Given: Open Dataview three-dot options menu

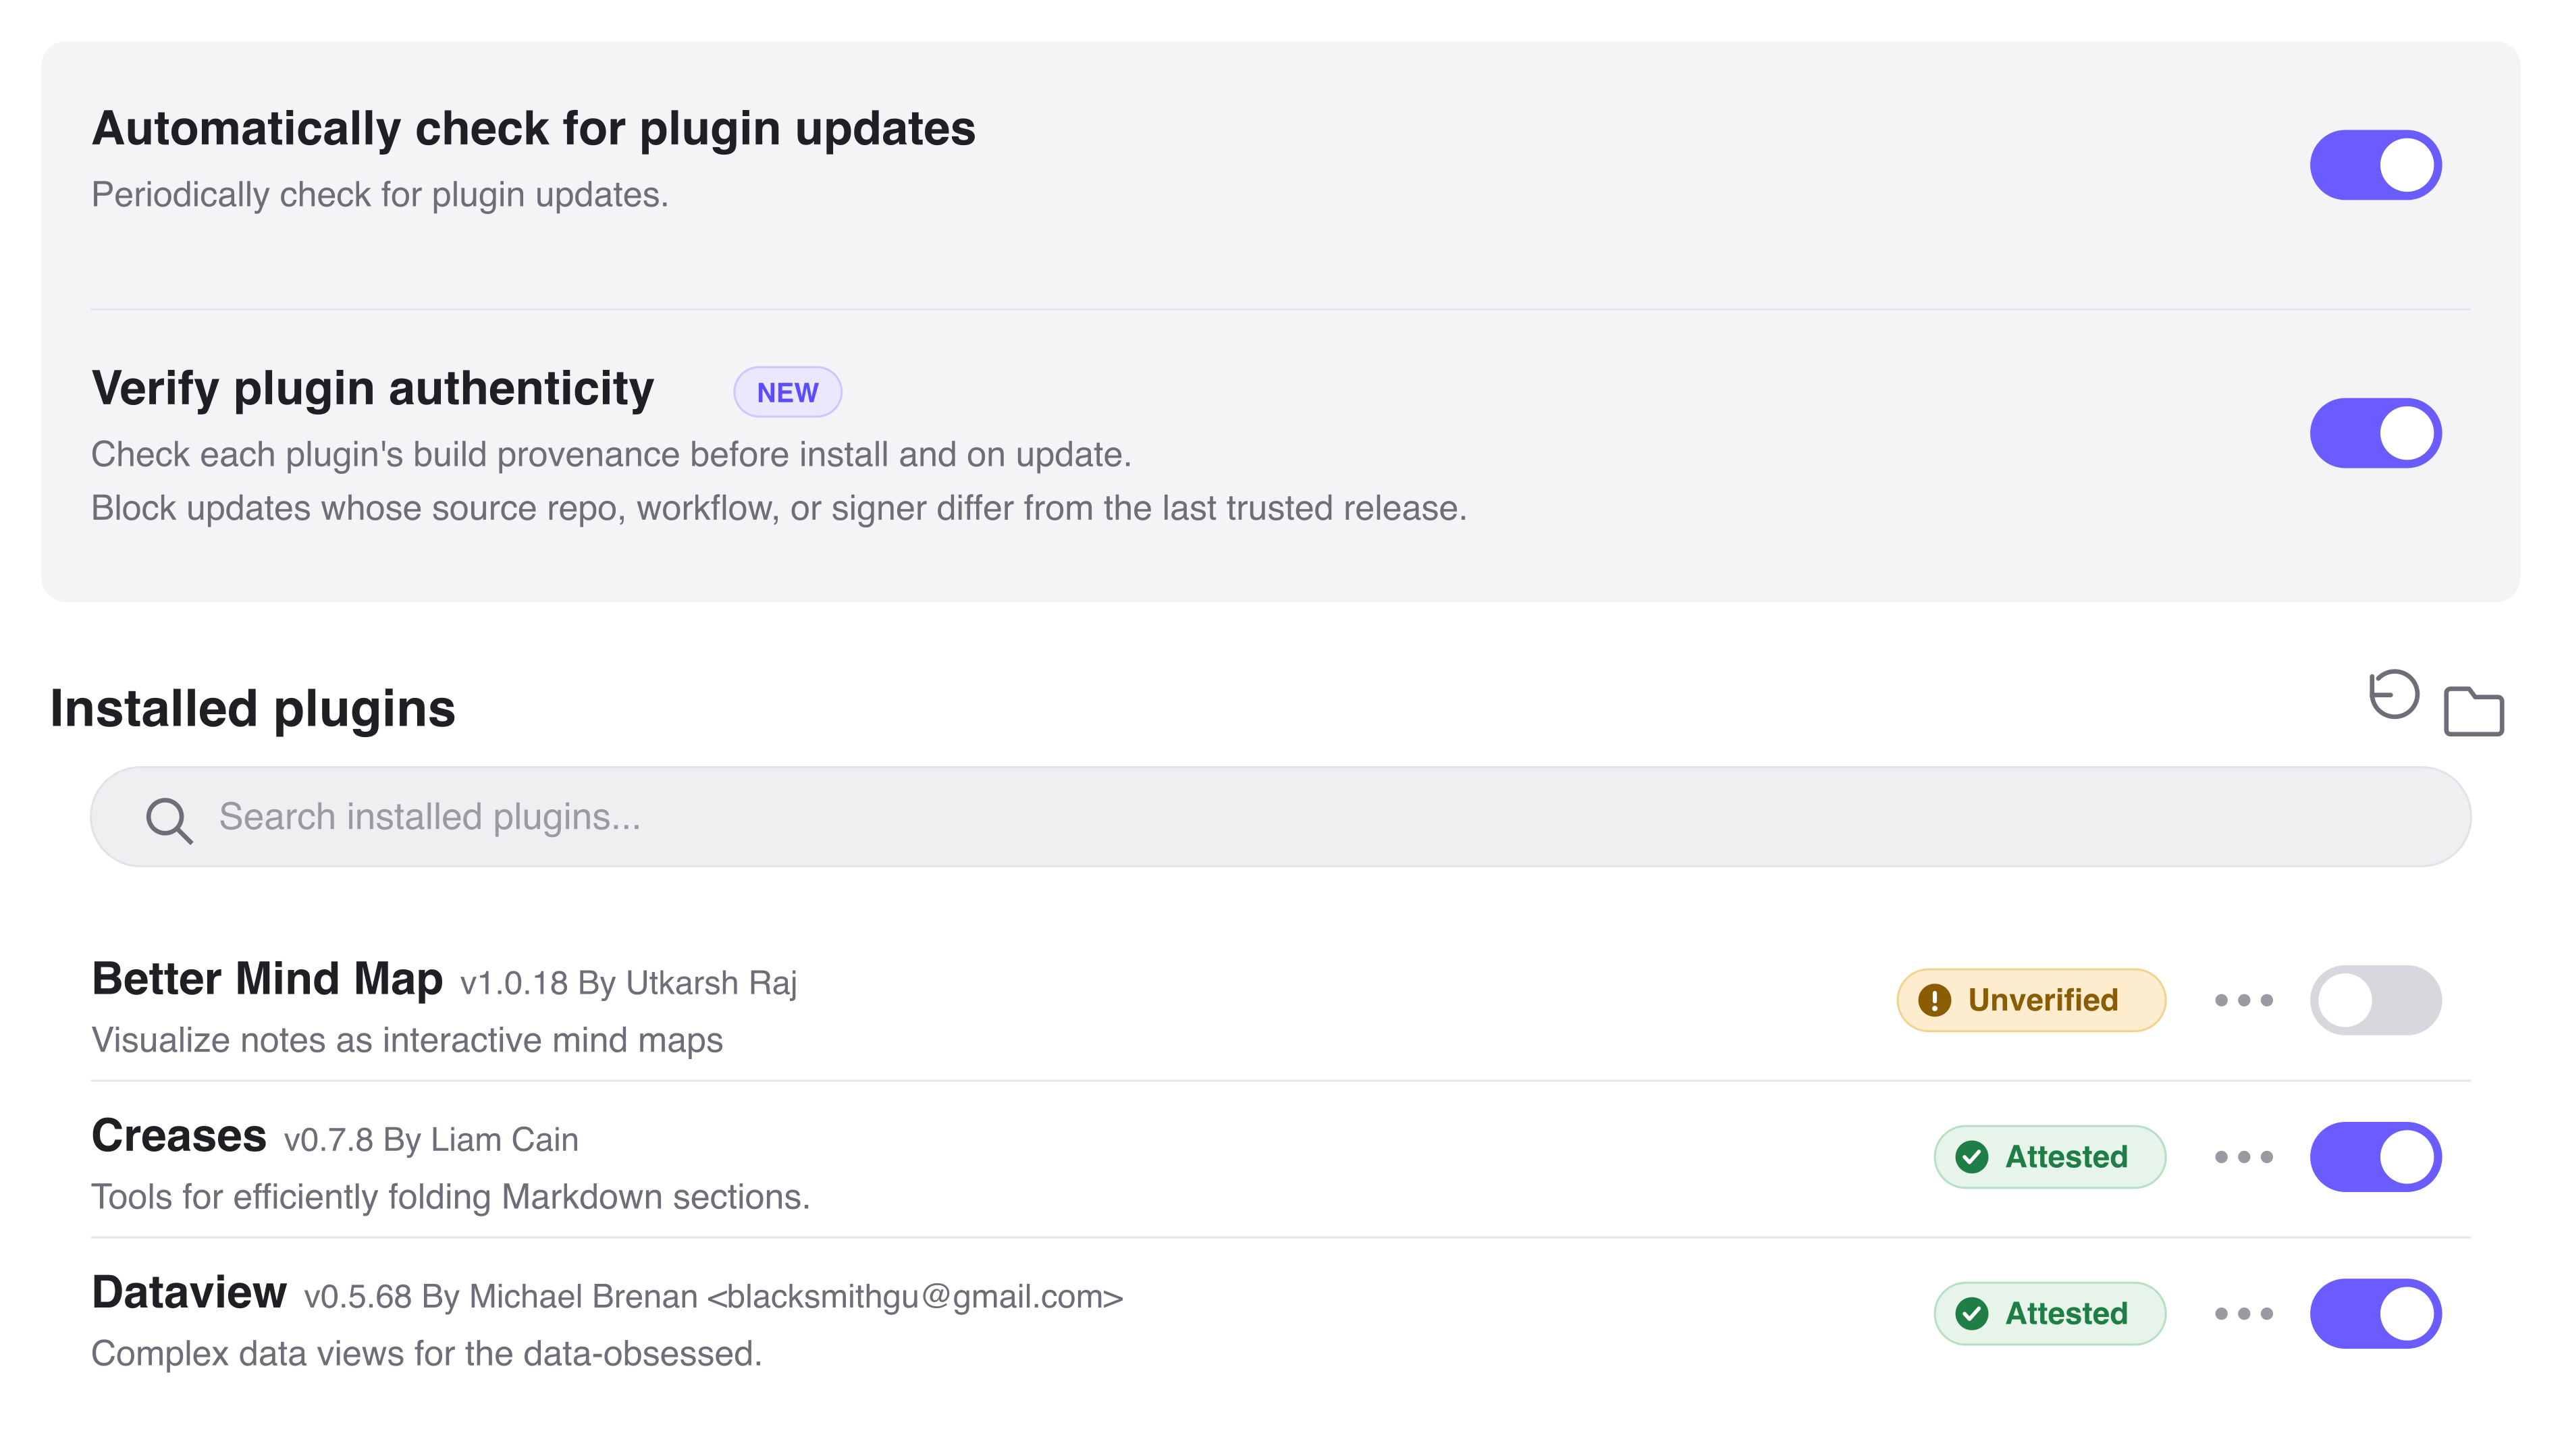Looking at the screenshot, I should (x=2243, y=1314).
